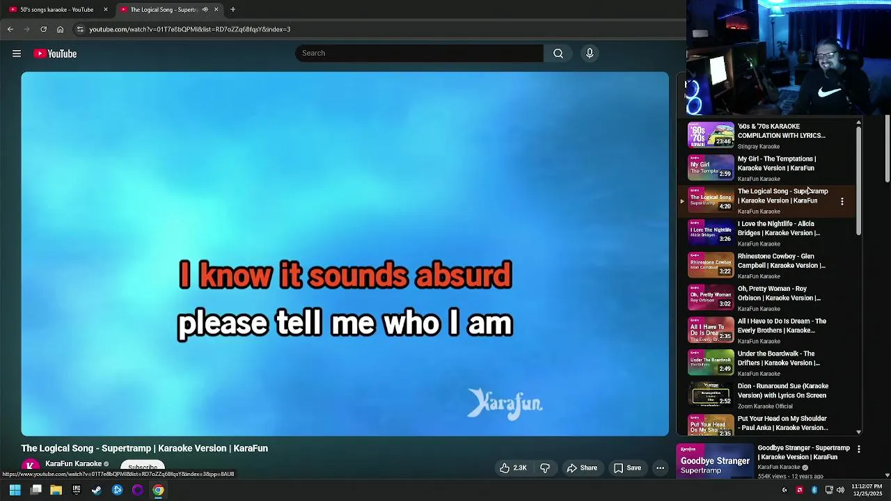Open the browser home page button
Image resolution: width=891 pixels, height=501 pixels.
pos(61,29)
